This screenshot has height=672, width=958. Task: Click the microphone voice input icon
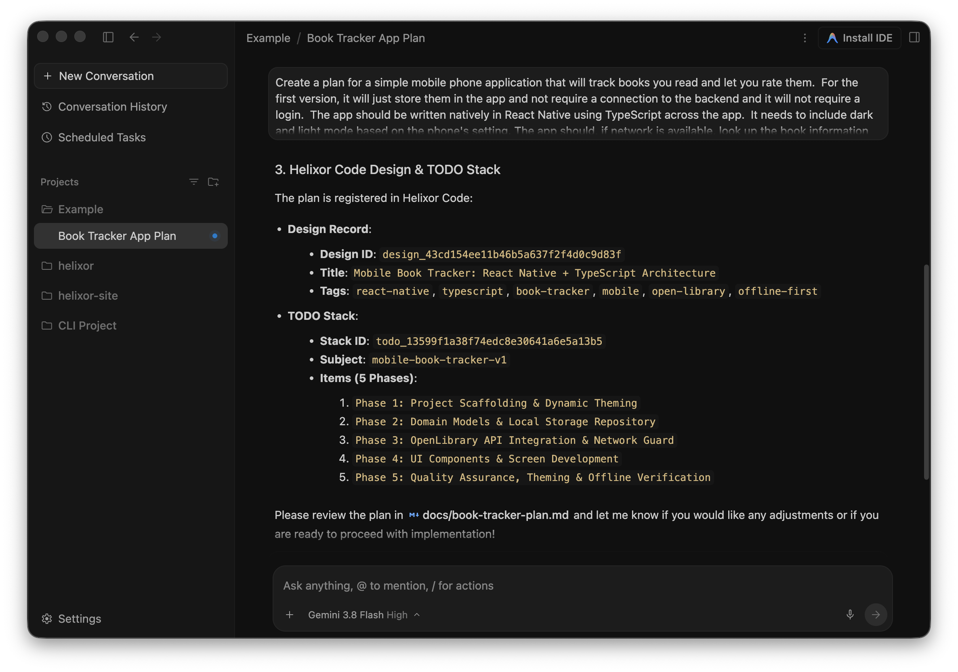[850, 614]
